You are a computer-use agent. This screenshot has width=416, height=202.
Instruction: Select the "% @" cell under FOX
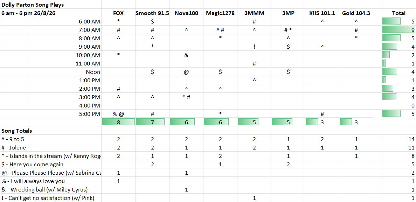coord(118,114)
